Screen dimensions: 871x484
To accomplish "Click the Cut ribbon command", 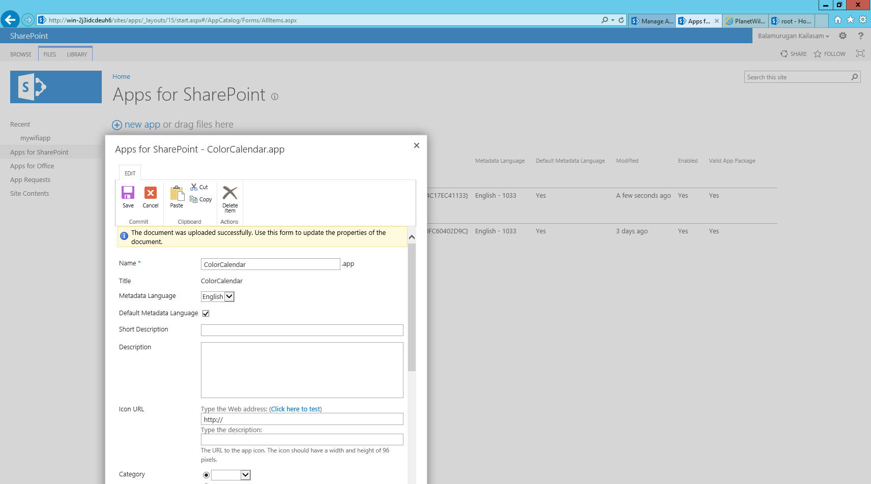I will click(x=199, y=187).
